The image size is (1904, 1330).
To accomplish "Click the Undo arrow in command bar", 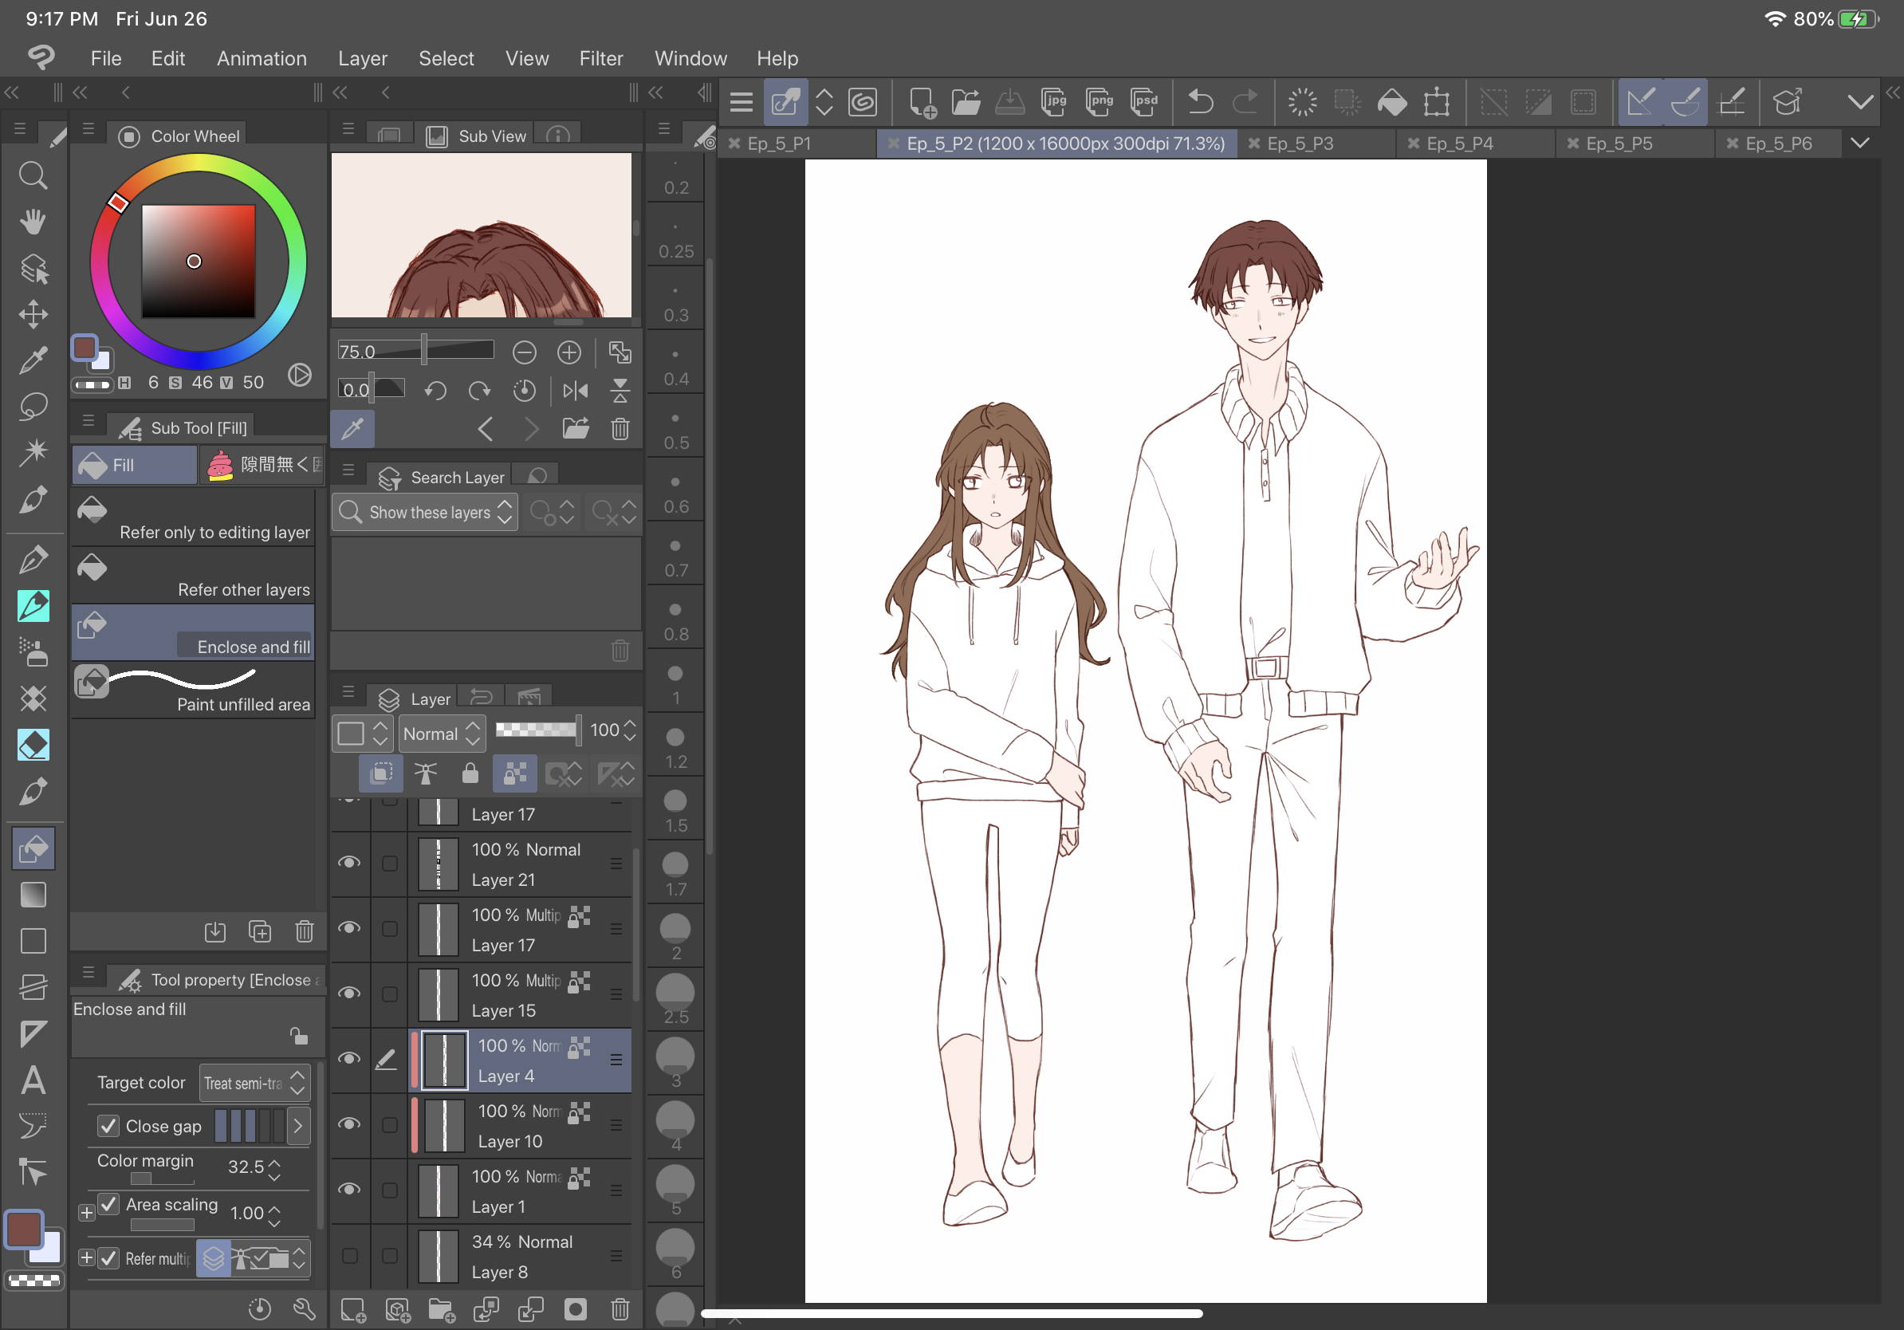I will point(1200,102).
